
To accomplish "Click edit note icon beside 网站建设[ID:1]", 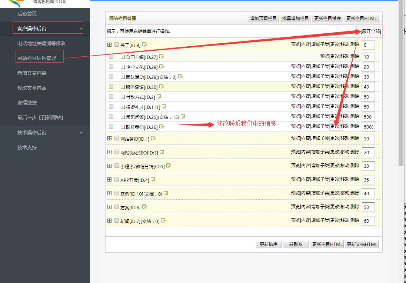I will (x=153, y=139).
